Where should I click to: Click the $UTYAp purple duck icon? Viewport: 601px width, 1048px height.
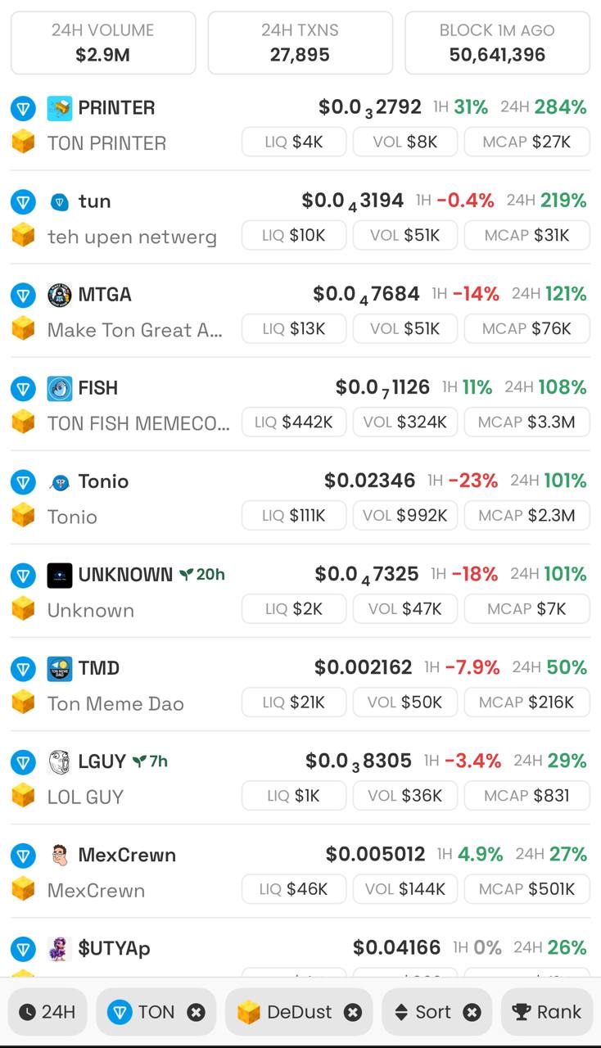point(60,948)
